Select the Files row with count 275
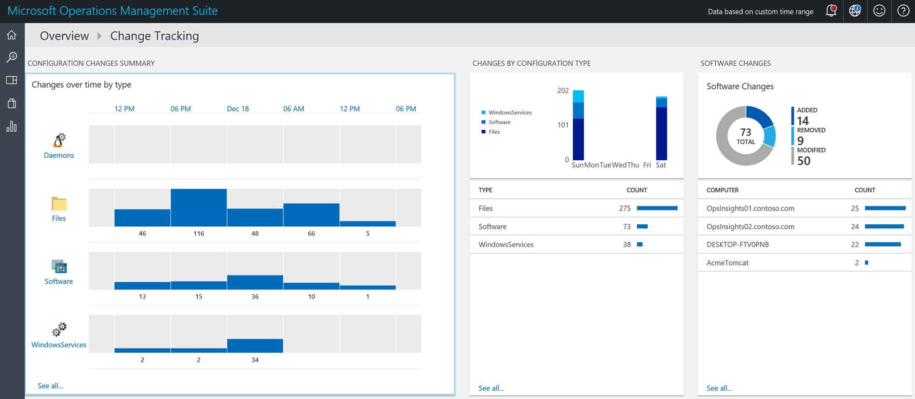 click(576, 208)
